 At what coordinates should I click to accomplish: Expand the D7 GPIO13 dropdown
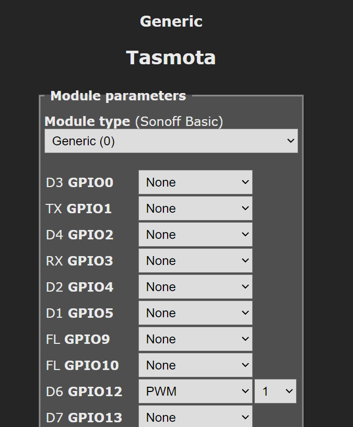click(x=195, y=417)
